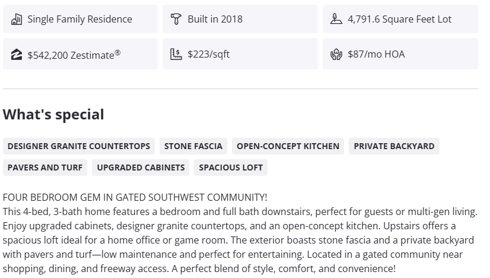The width and height of the screenshot is (490, 278).
Task: Click the $87/mo HOA text
Action: coord(376,54)
